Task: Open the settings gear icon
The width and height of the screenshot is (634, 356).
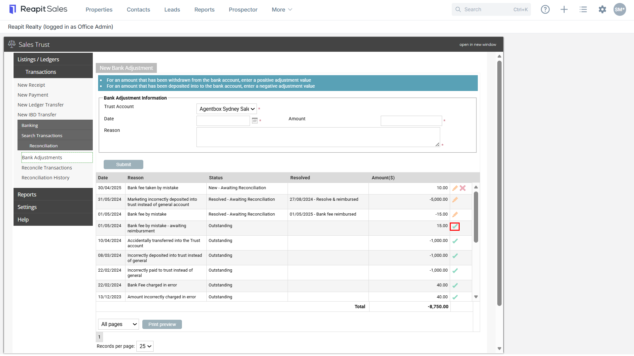Action: pos(602,10)
